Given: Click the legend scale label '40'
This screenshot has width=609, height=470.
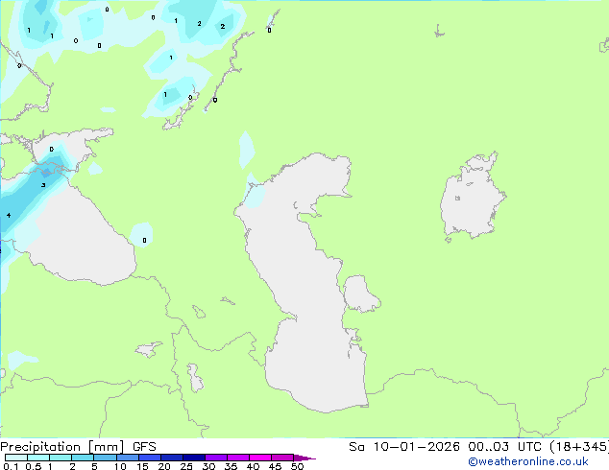Looking at the screenshot, I should point(253,466).
